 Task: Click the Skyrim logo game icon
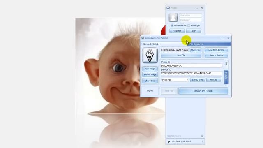150,55
